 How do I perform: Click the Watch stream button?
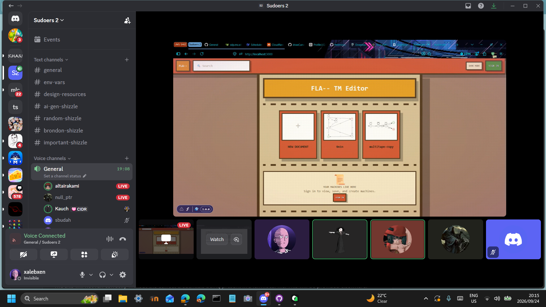pyautogui.click(x=217, y=239)
